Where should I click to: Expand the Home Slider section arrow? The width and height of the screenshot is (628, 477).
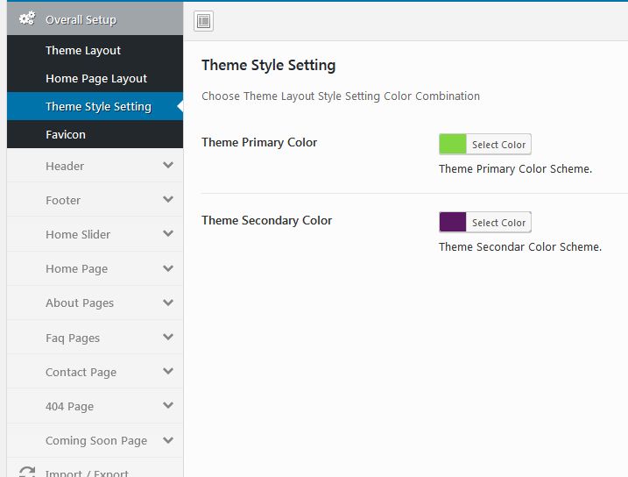click(168, 233)
